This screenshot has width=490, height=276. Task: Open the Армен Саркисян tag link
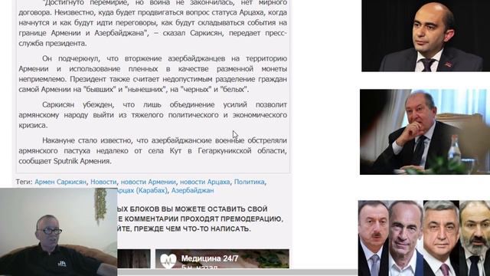[60, 182]
